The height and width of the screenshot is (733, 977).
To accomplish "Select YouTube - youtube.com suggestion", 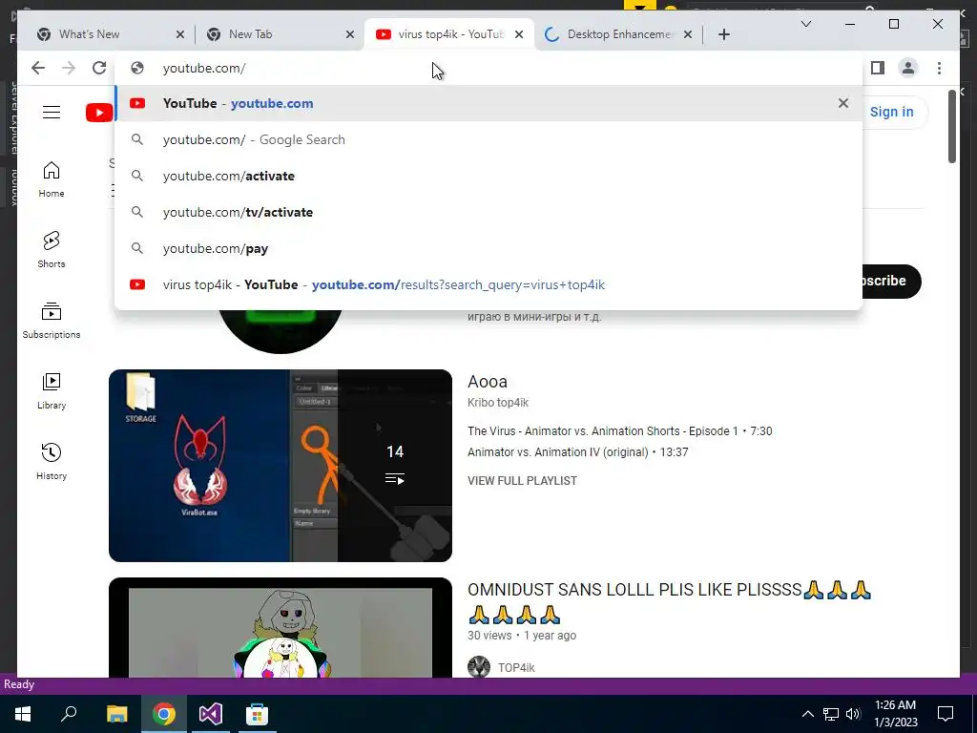I will (488, 103).
